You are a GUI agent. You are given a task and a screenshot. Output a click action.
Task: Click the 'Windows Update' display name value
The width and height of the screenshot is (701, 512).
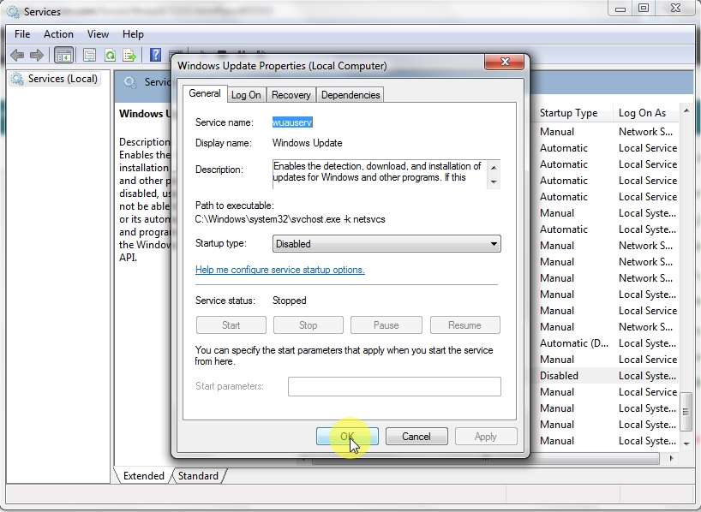click(307, 143)
